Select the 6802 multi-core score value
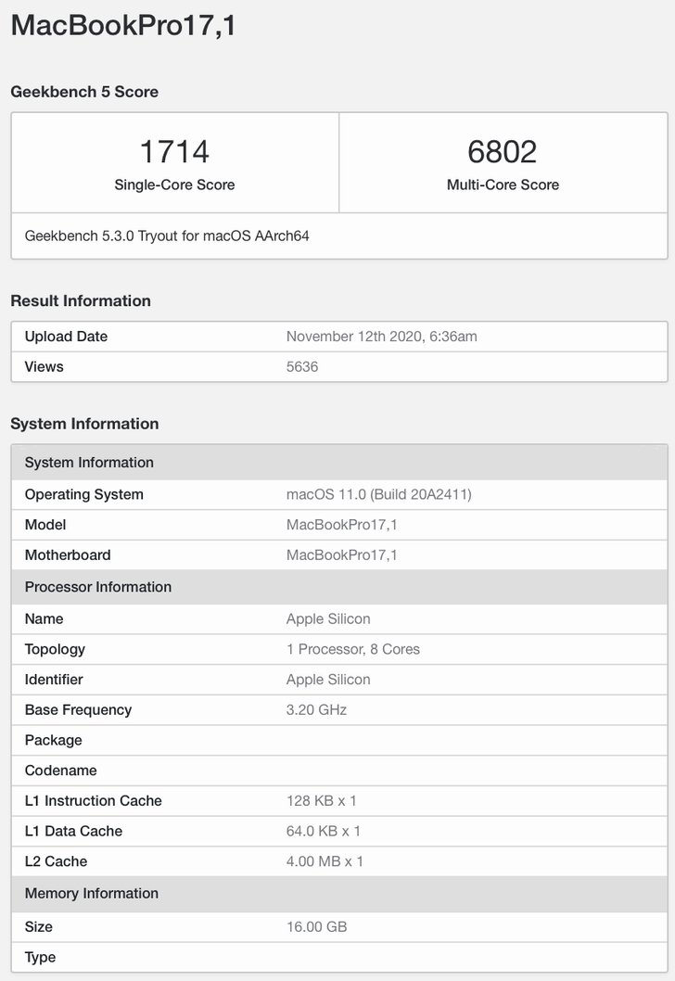The image size is (675, 981). 503,151
